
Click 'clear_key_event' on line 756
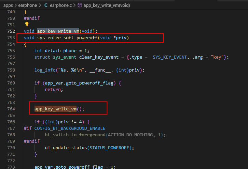tap(99, 57)
